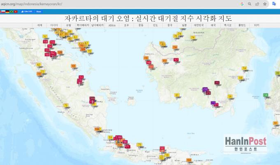
Task: Click the Facebook Share button
Action: [x=38, y=12]
